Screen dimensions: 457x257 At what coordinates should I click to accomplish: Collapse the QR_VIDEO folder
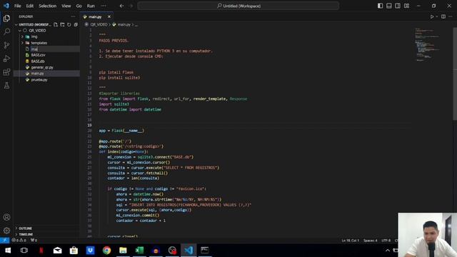pyautogui.click(x=20, y=31)
